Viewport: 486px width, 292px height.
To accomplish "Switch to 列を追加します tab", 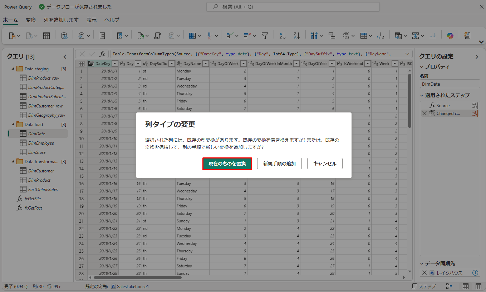I will pos(61,20).
